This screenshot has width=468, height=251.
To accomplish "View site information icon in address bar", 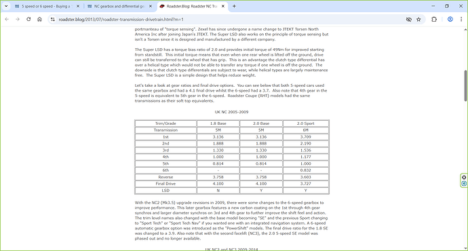I will point(53,20).
